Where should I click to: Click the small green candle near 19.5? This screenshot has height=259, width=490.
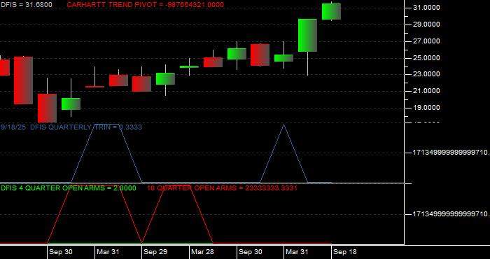coord(71,104)
